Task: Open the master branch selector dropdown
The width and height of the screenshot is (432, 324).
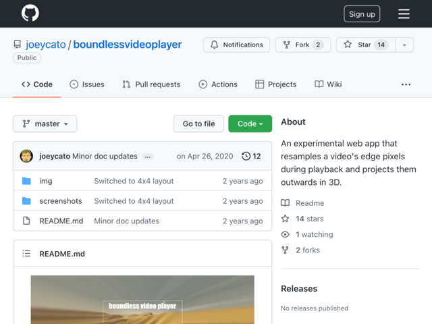Action: (x=45, y=124)
